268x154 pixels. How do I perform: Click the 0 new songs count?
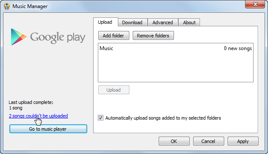click(238, 48)
